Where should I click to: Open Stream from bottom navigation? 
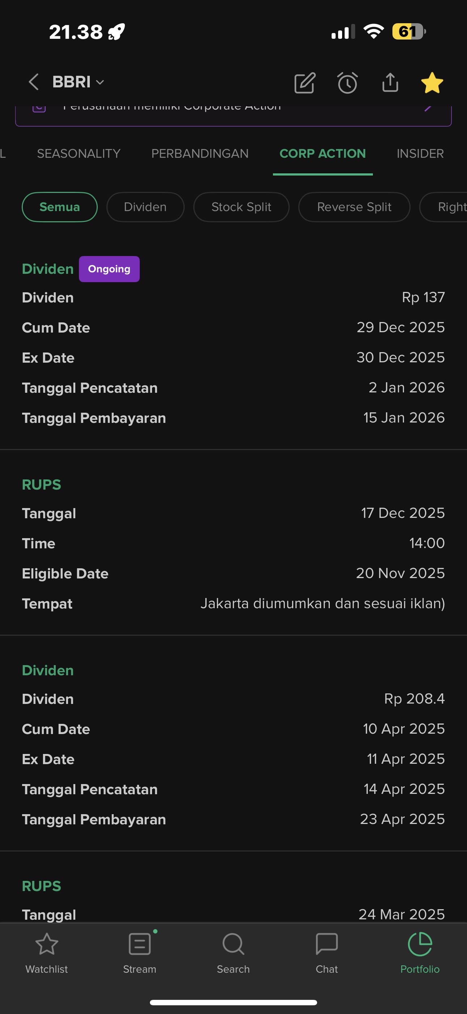point(139,951)
